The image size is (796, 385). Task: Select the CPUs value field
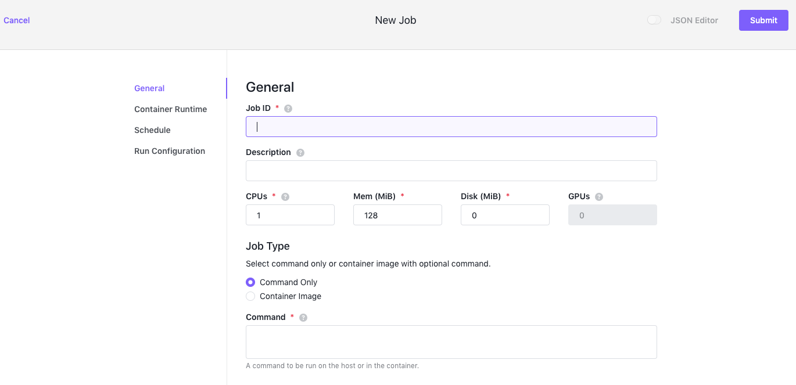pos(290,215)
